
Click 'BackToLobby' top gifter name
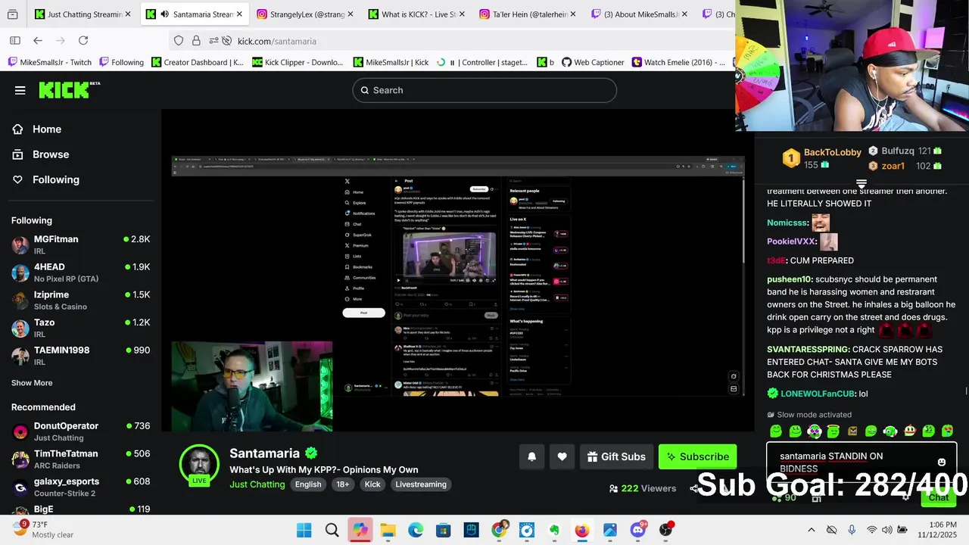833,152
